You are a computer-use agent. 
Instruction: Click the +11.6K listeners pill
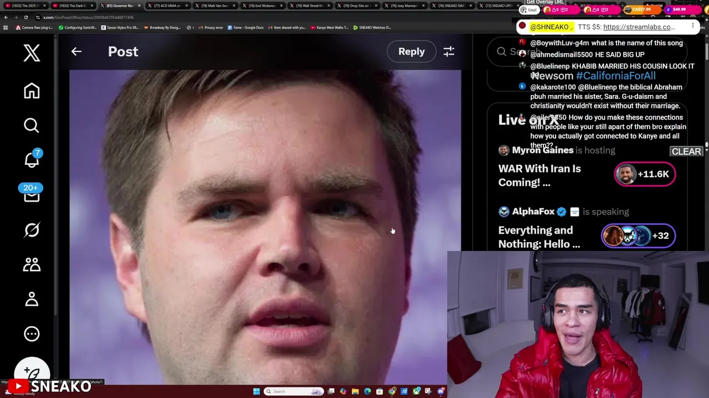coord(645,174)
